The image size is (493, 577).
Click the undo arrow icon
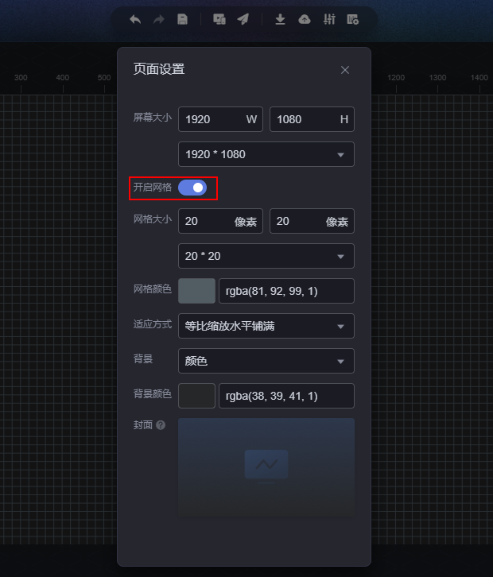135,19
